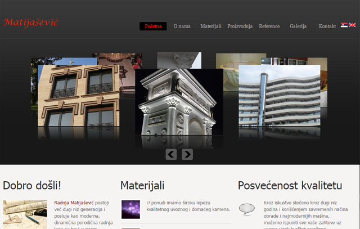Navigate to Proizvodnja section
The width and height of the screenshot is (360, 229).
(240, 26)
